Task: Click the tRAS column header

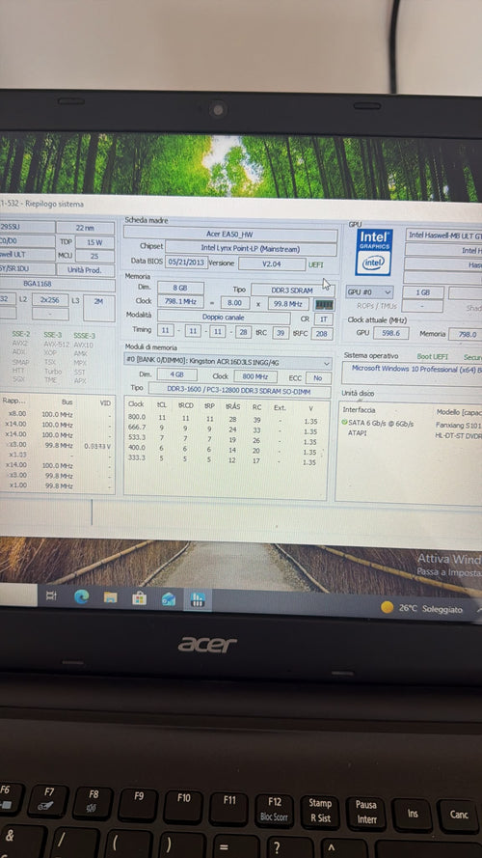Action: tap(232, 406)
